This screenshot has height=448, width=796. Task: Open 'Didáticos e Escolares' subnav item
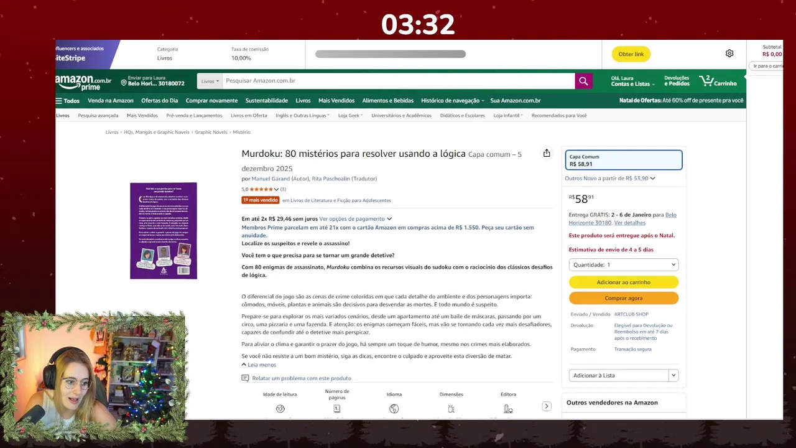coord(462,115)
